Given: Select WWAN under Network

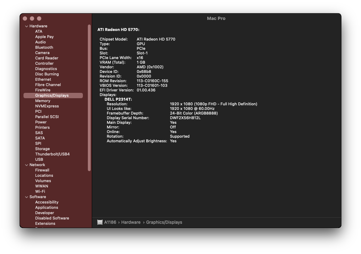Looking at the screenshot, I should 42,186.
